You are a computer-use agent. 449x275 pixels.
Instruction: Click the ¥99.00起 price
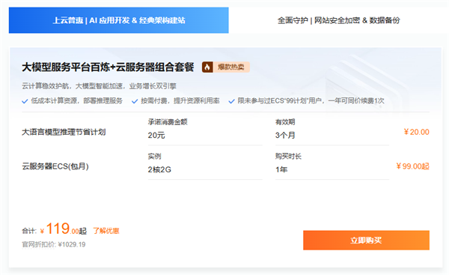pyautogui.click(x=412, y=166)
